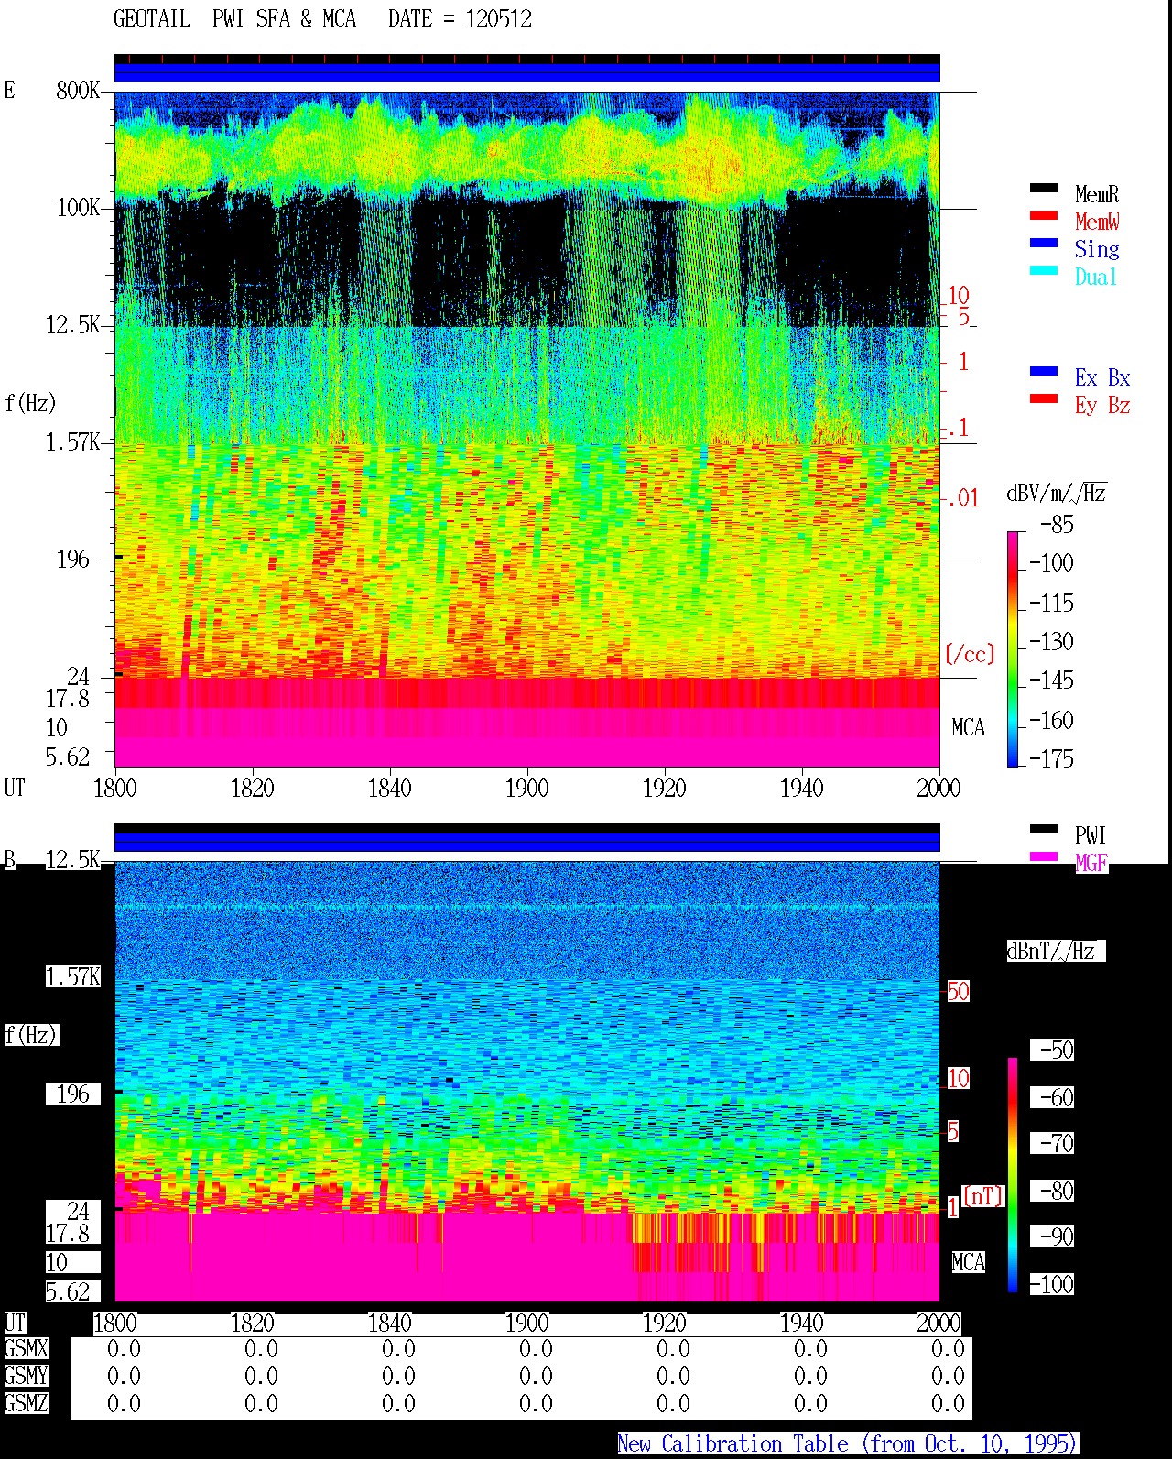Click the GSMZ row label
Viewport: 1172px width, 1459px height.
tap(26, 1404)
